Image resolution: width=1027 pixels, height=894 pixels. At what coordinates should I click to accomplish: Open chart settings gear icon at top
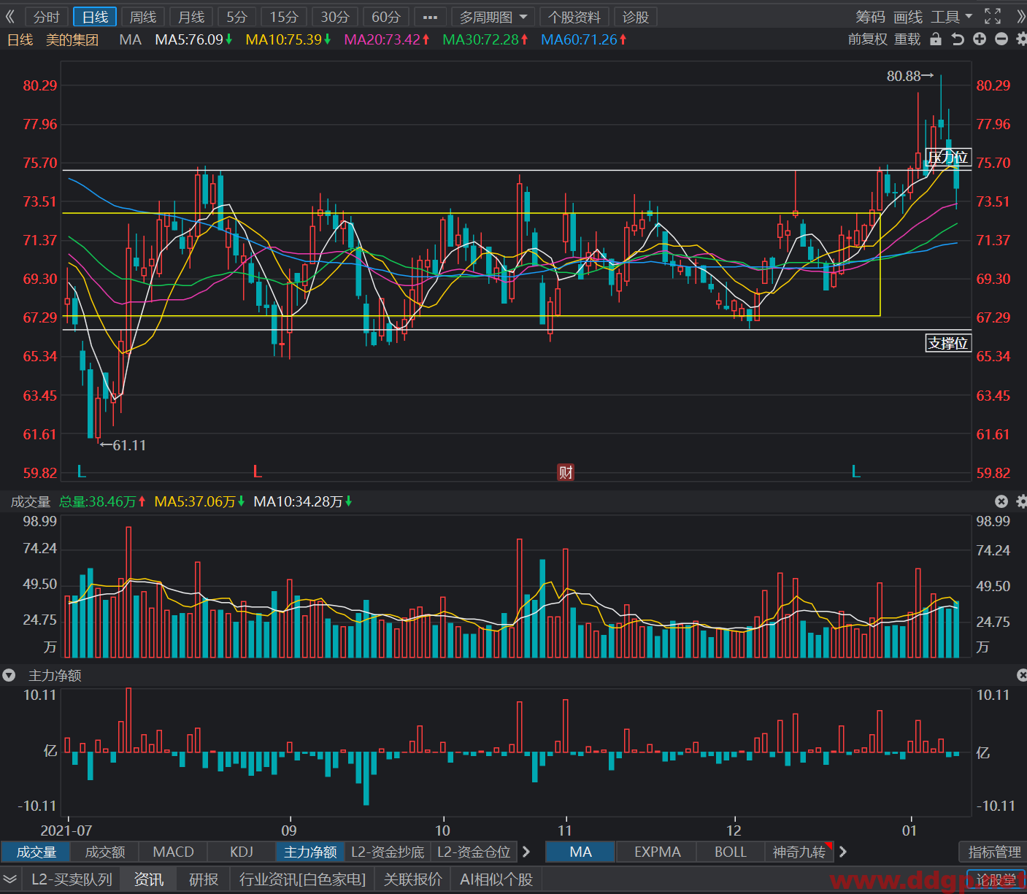(x=1020, y=39)
